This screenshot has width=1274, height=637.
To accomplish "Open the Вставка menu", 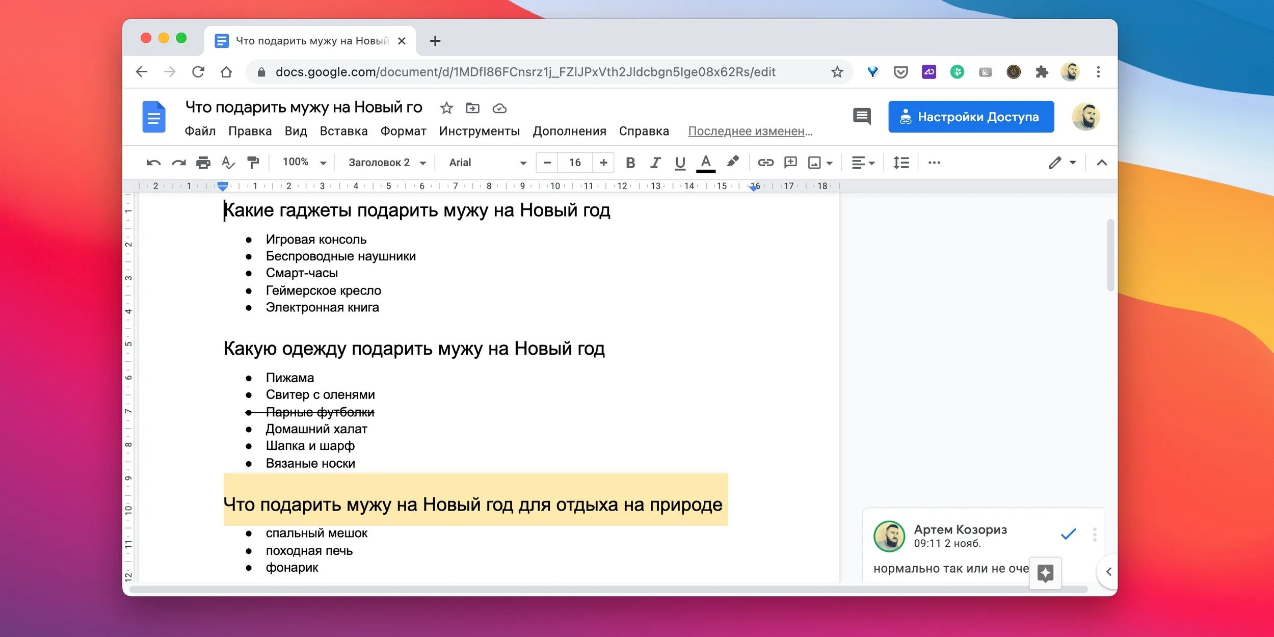I will 343,131.
